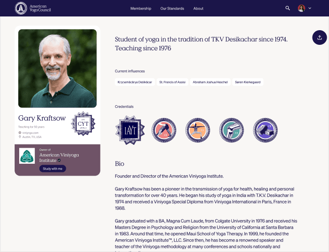Click the pink forward-fold pose CE badge
This screenshot has height=252, width=329.
point(164,130)
